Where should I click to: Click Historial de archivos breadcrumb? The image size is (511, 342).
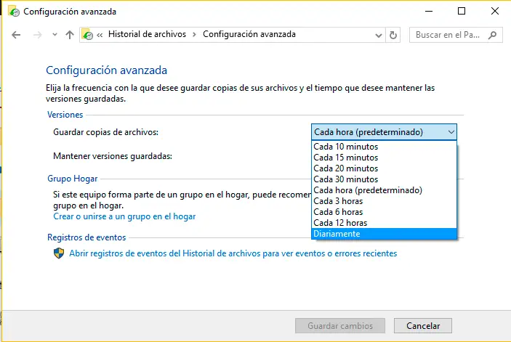point(147,35)
